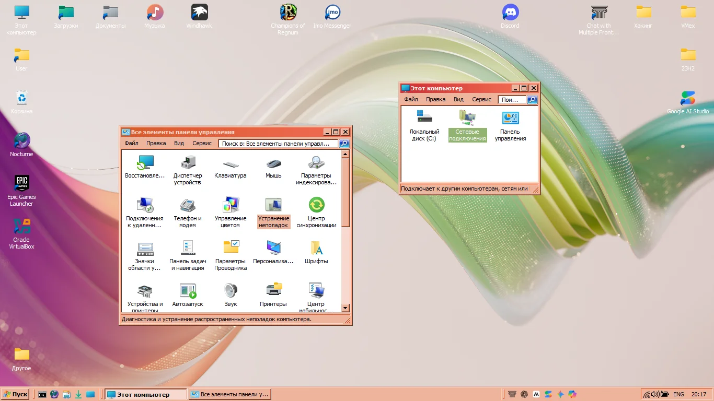Select Локальный диск (C:) in Этот компьютер
The image size is (714, 401).
point(424,126)
